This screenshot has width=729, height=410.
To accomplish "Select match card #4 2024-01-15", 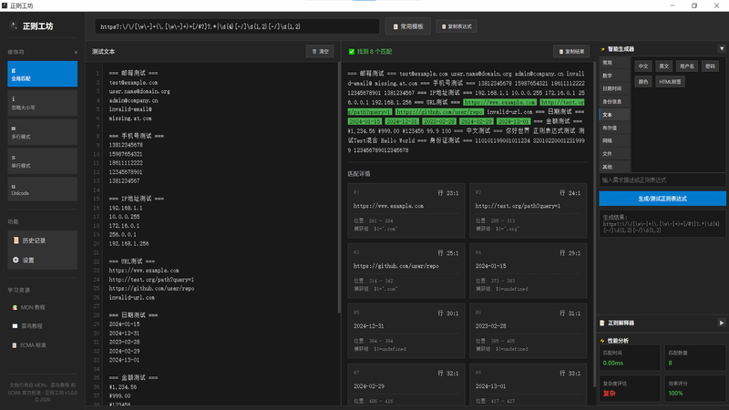I will click(529, 271).
